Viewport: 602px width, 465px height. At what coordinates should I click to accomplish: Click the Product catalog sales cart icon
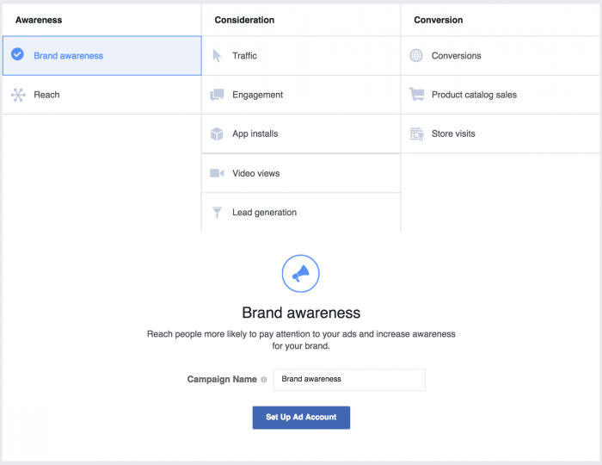416,95
